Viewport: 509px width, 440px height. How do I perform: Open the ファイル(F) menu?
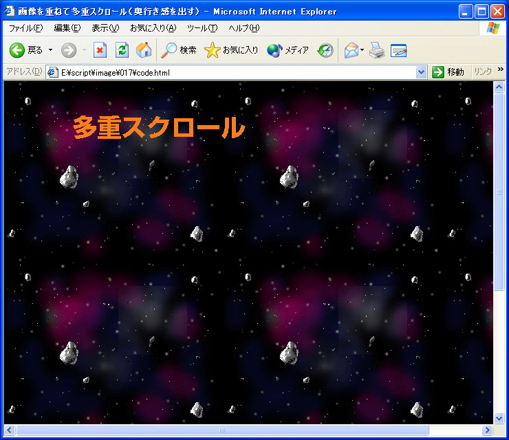(25, 28)
